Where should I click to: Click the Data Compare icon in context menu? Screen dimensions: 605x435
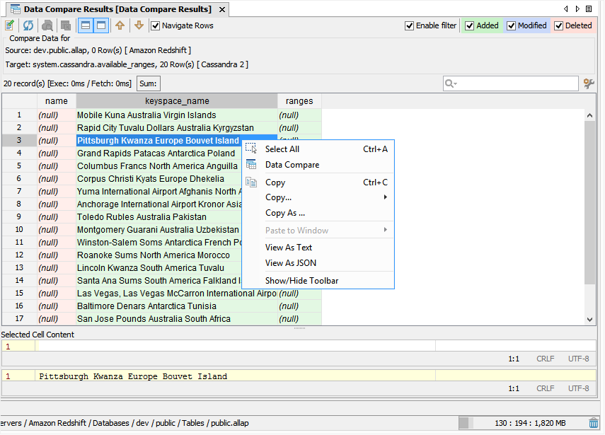[x=251, y=164]
